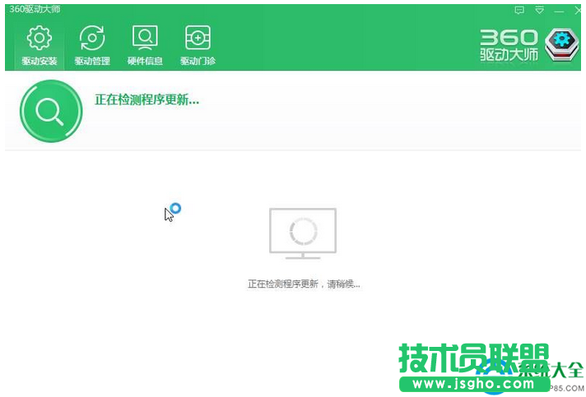Click the status text 正在检测程序更新，请稍候...

[304, 284]
